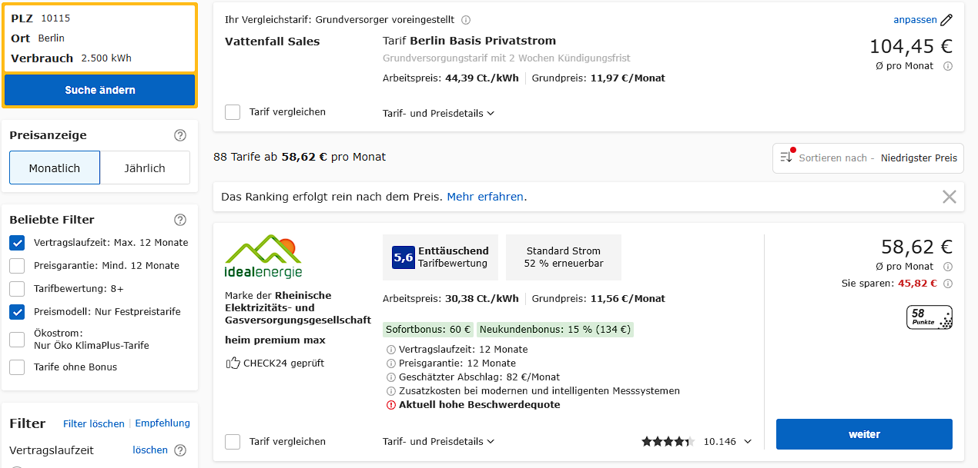Open the anpassen link

(915, 20)
